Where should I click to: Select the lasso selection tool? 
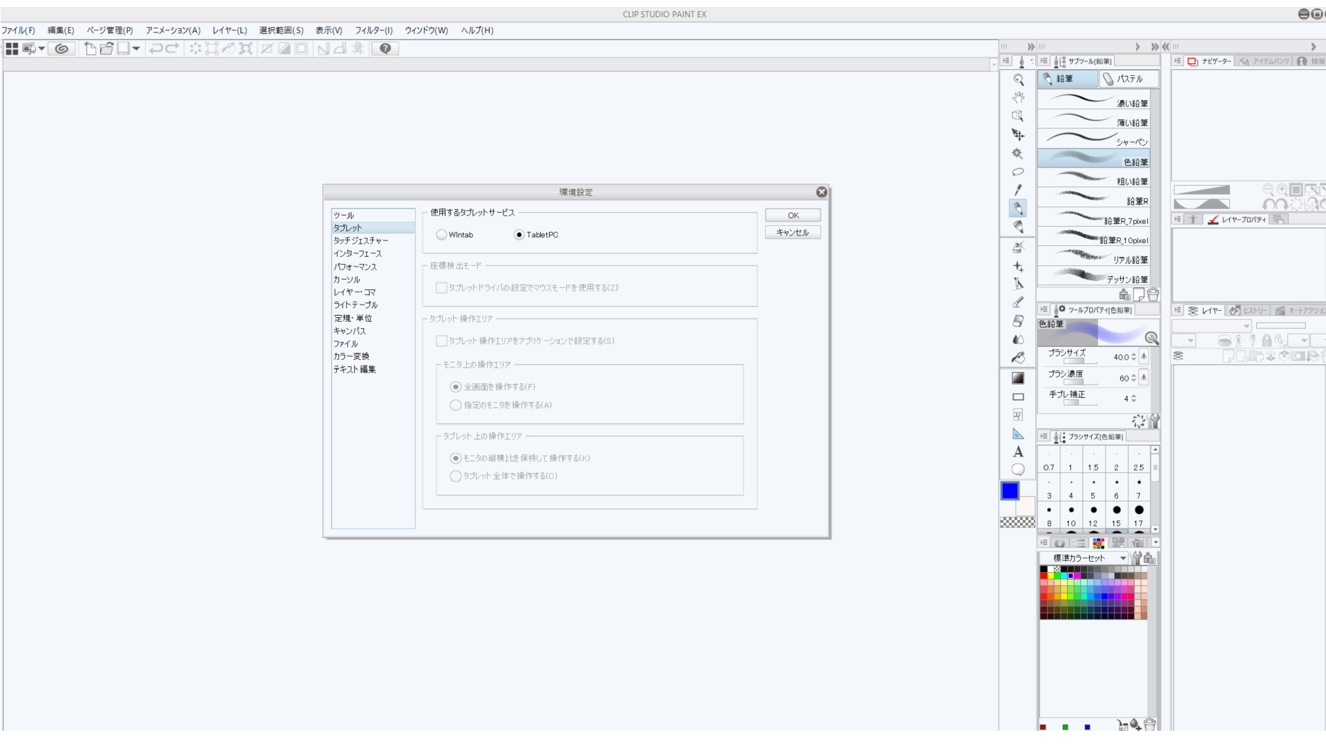(x=1018, y=172)
